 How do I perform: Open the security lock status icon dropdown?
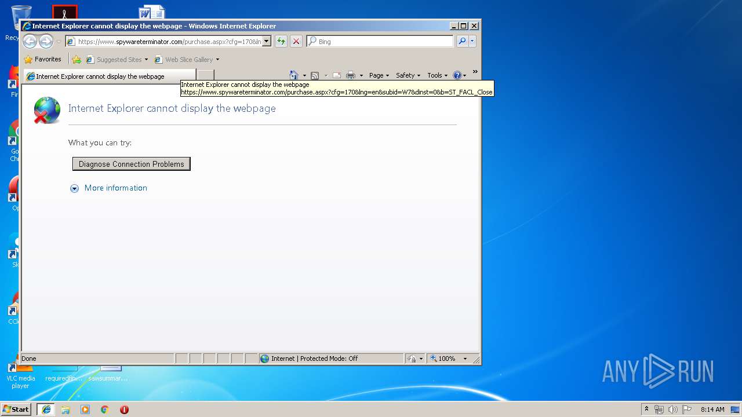(x=415, y=359)
